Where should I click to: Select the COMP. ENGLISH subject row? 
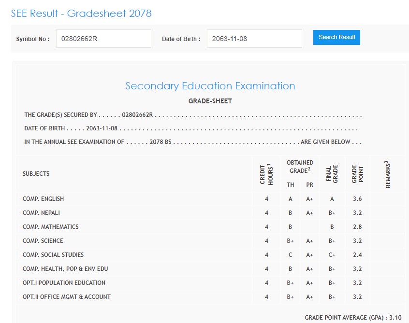(43, 199)
